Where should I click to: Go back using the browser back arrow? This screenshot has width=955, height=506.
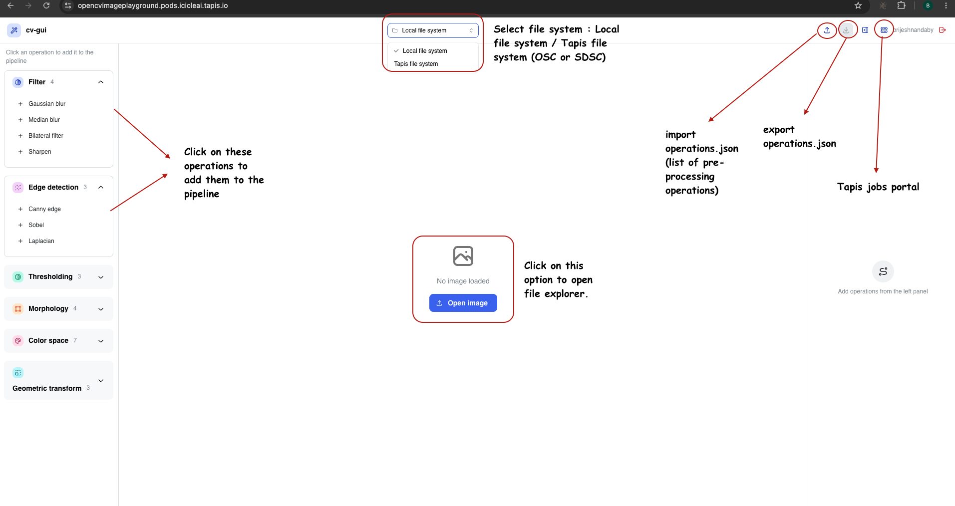[x=10, y=5]
